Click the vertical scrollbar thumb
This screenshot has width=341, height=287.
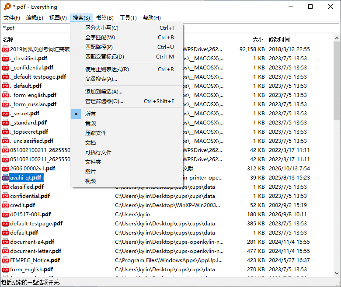coord(337,81)
